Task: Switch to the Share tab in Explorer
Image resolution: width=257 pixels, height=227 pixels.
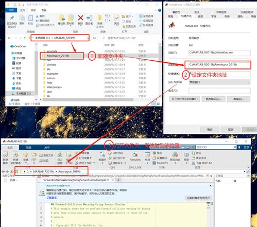Action: click(x=33, y=10)
